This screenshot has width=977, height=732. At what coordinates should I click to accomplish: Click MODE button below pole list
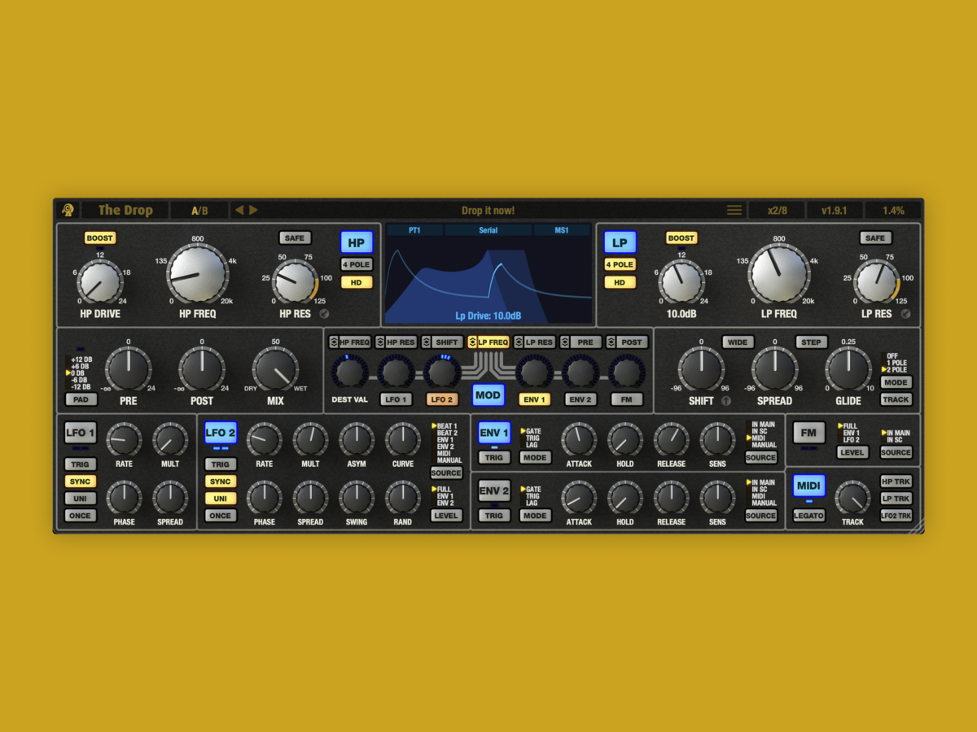[x=896, y=382]
